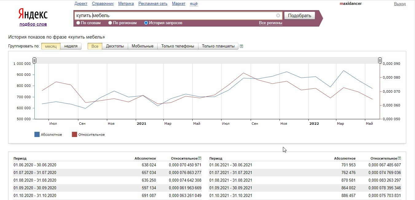Group the chart by месяц

(51, 46)
